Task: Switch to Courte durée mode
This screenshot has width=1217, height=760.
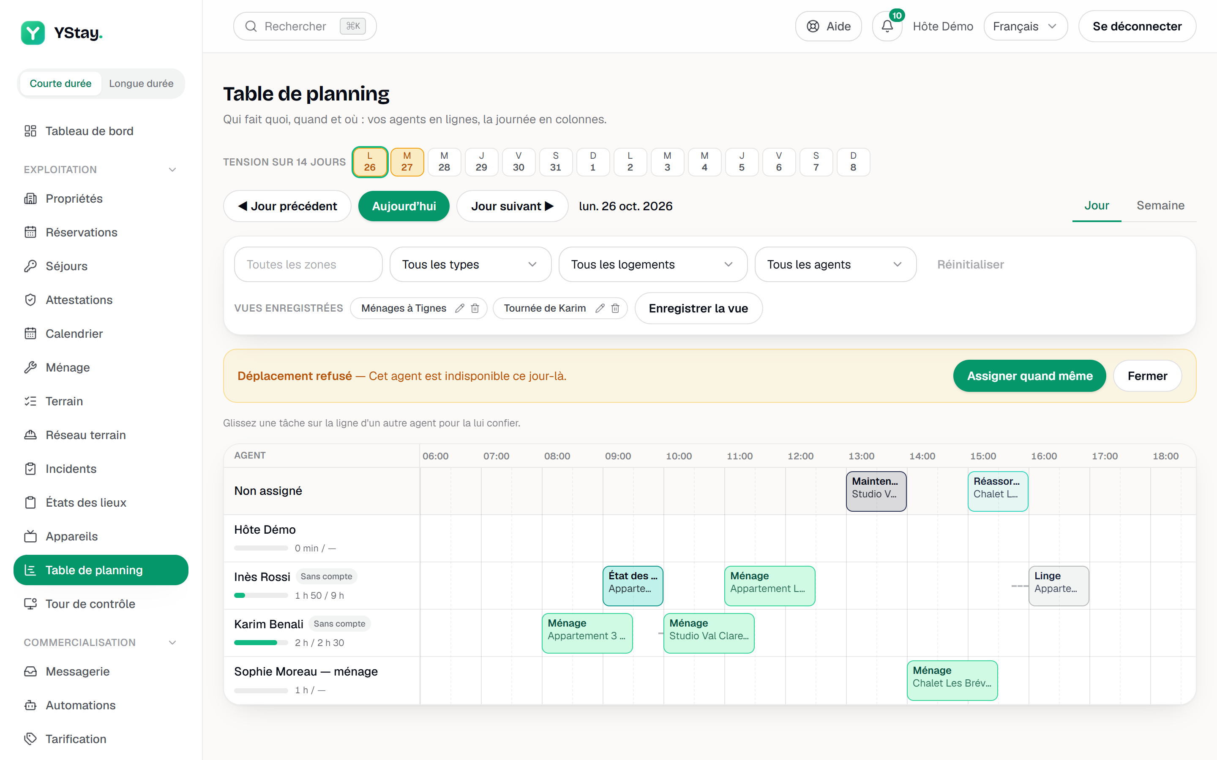Action: coord(60,84)
